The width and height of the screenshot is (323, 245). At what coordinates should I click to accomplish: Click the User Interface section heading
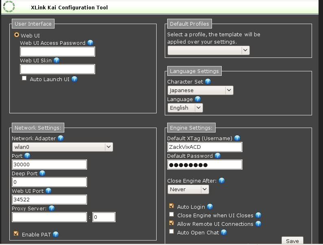click(x=33, y=24)
